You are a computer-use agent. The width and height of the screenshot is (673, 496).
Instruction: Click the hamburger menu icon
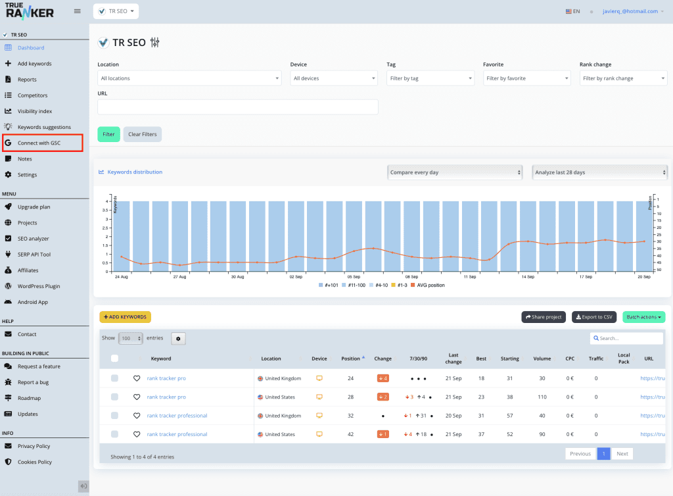click(78, 11)
